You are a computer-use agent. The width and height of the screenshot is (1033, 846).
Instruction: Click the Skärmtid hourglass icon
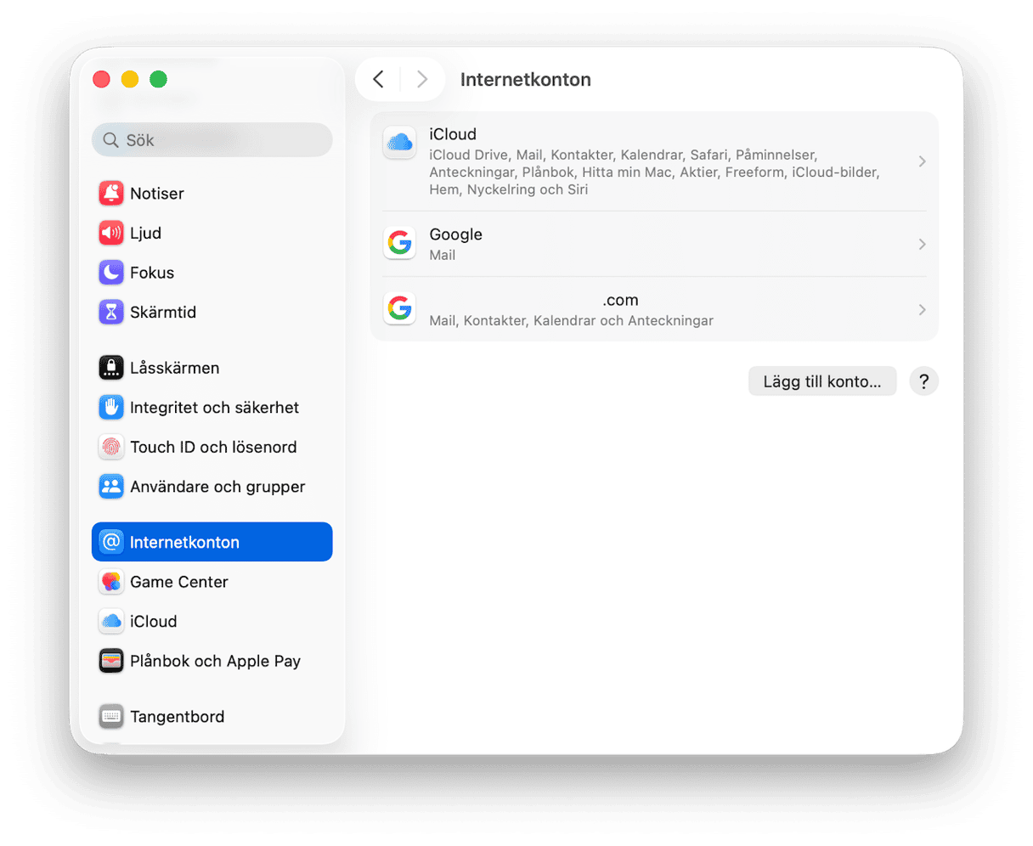(111, 312)
